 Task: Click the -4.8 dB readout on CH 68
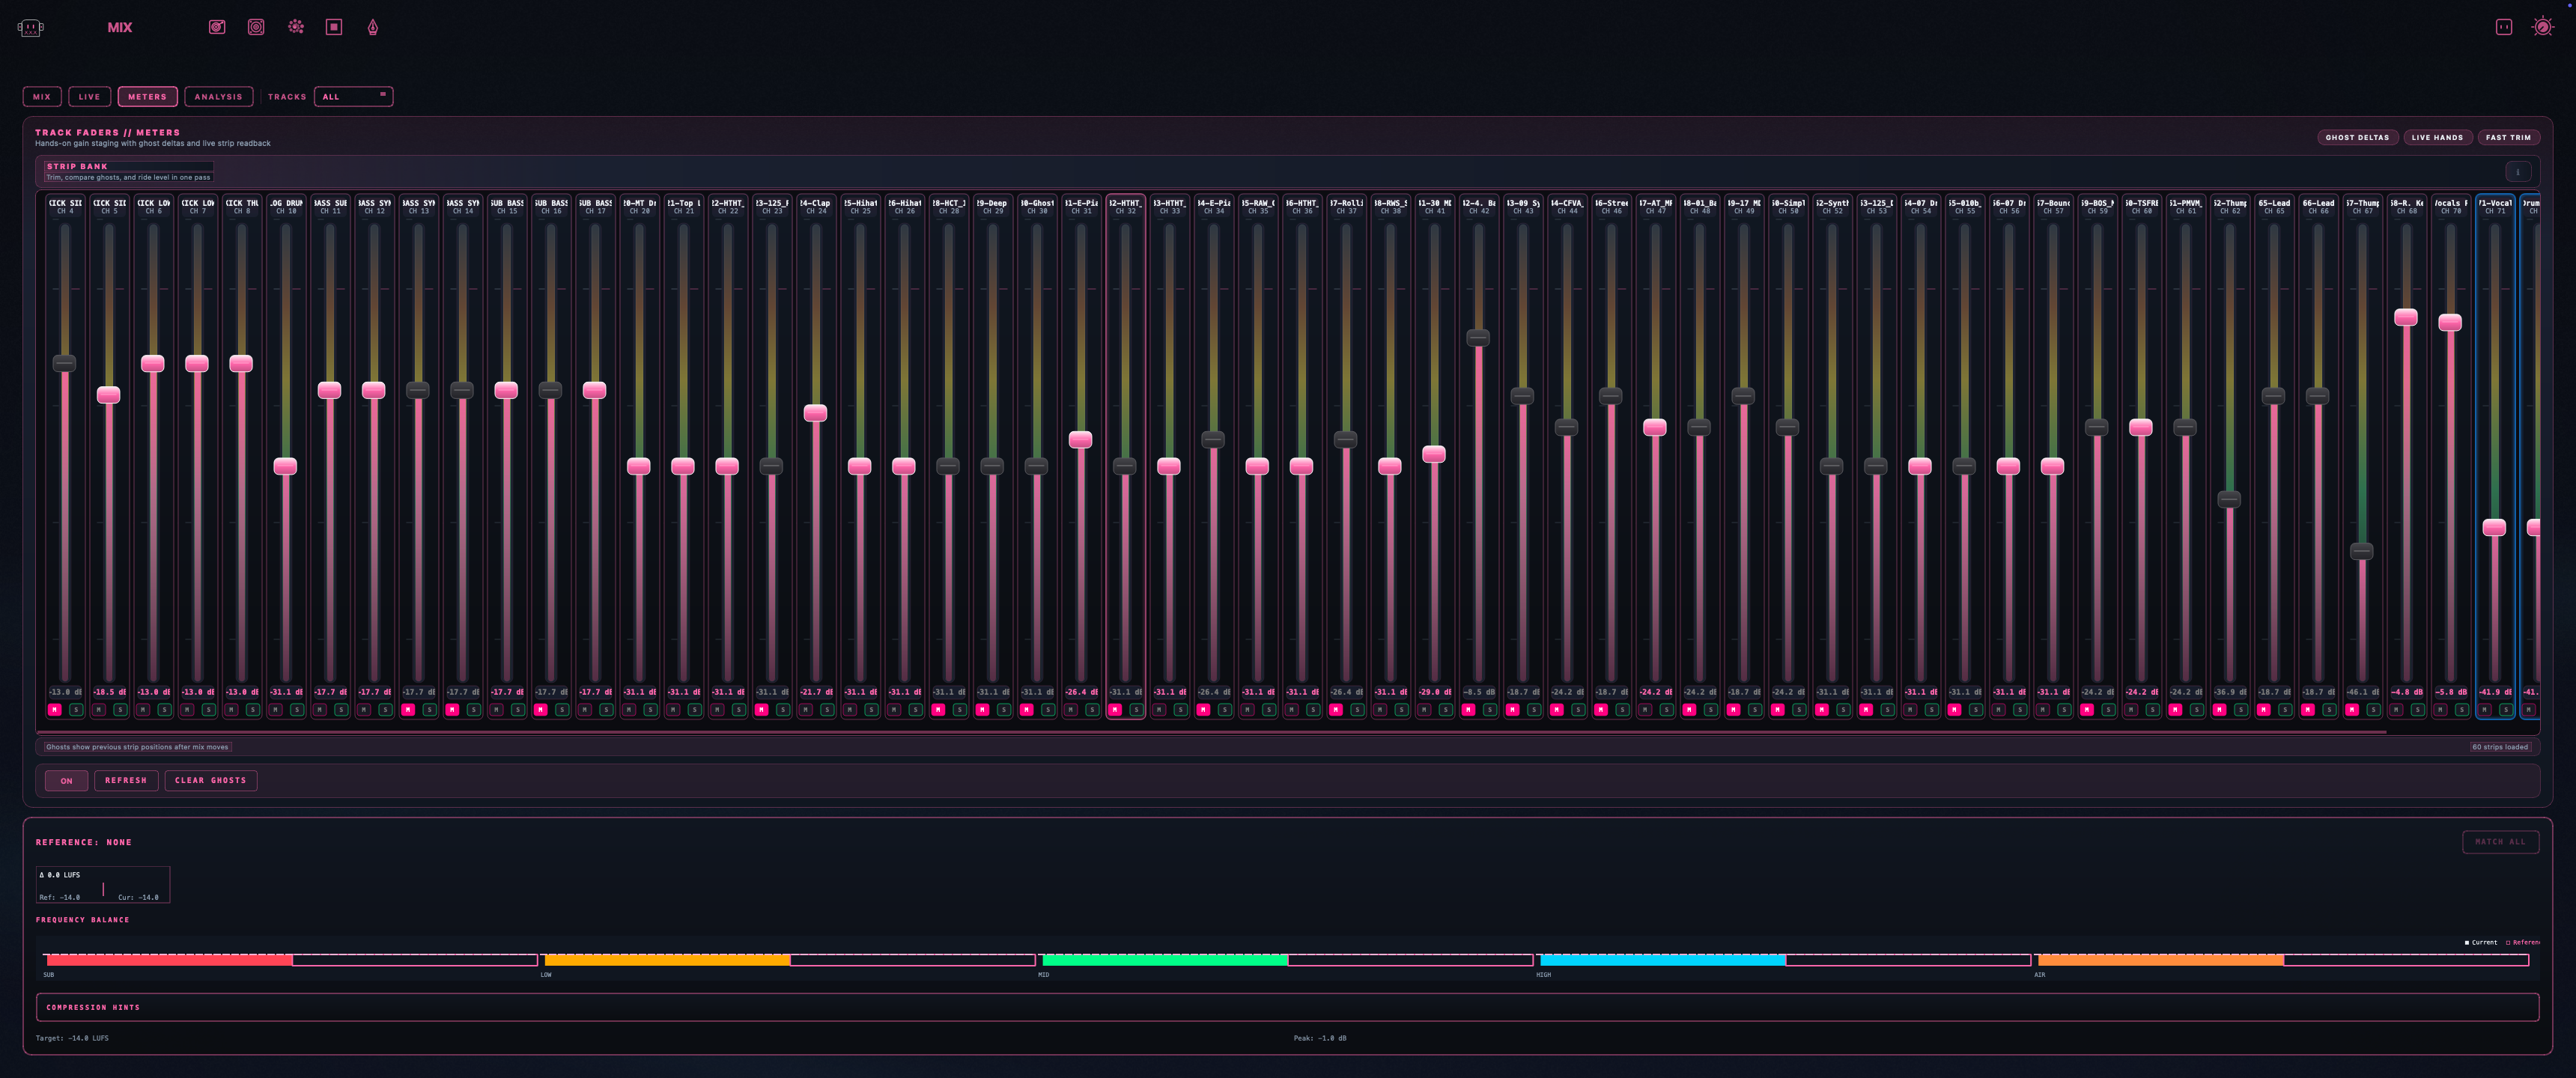2406,692
